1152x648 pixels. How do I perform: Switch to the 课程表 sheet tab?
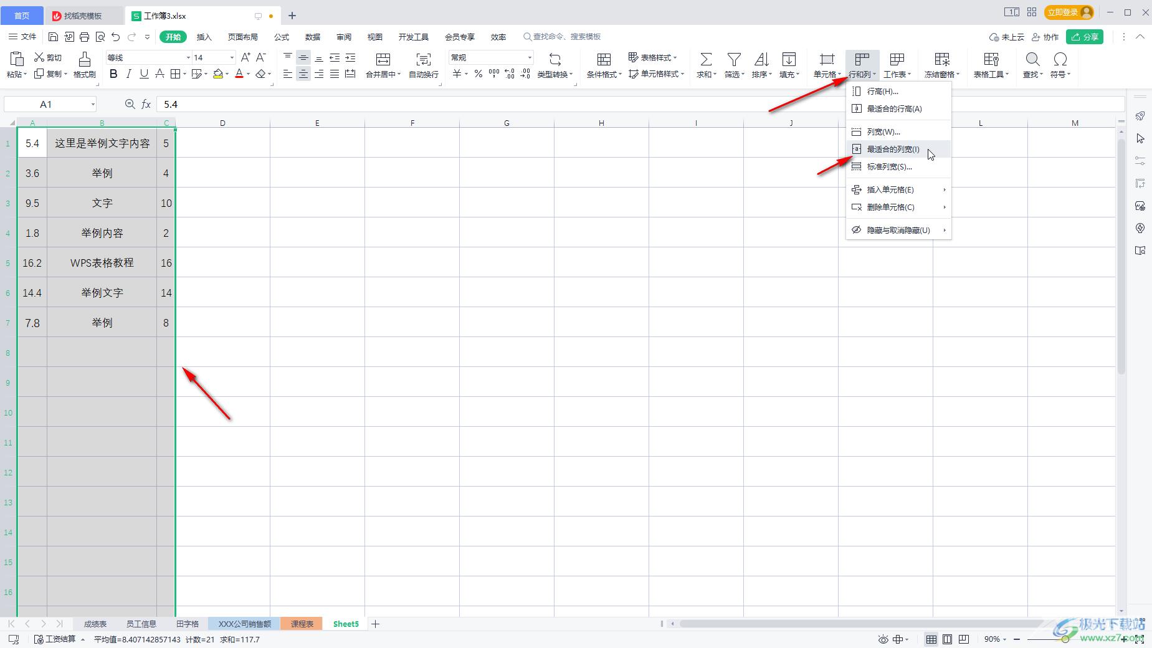(302, 624)
